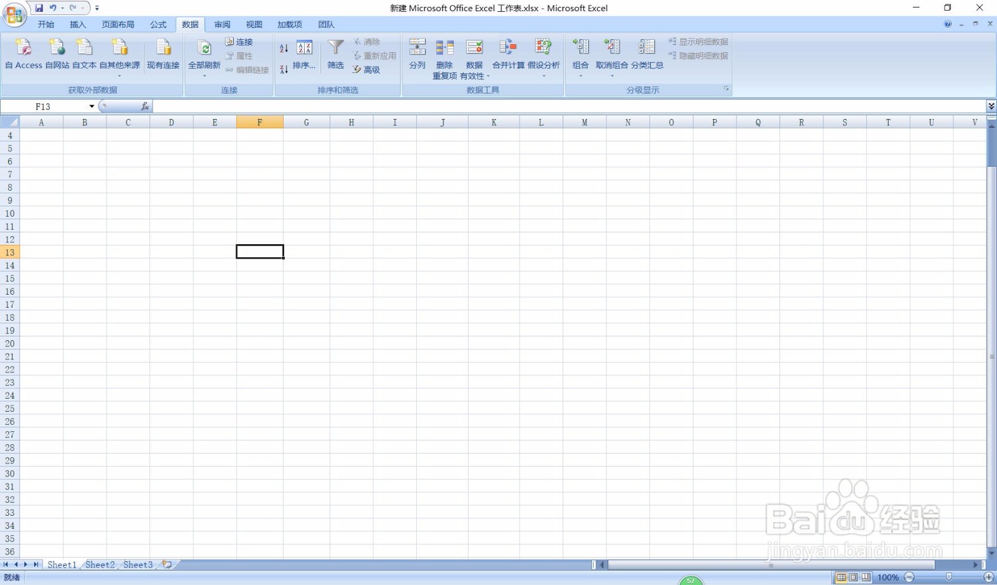Save the workbook from quick access toolbar

(39, 8)
